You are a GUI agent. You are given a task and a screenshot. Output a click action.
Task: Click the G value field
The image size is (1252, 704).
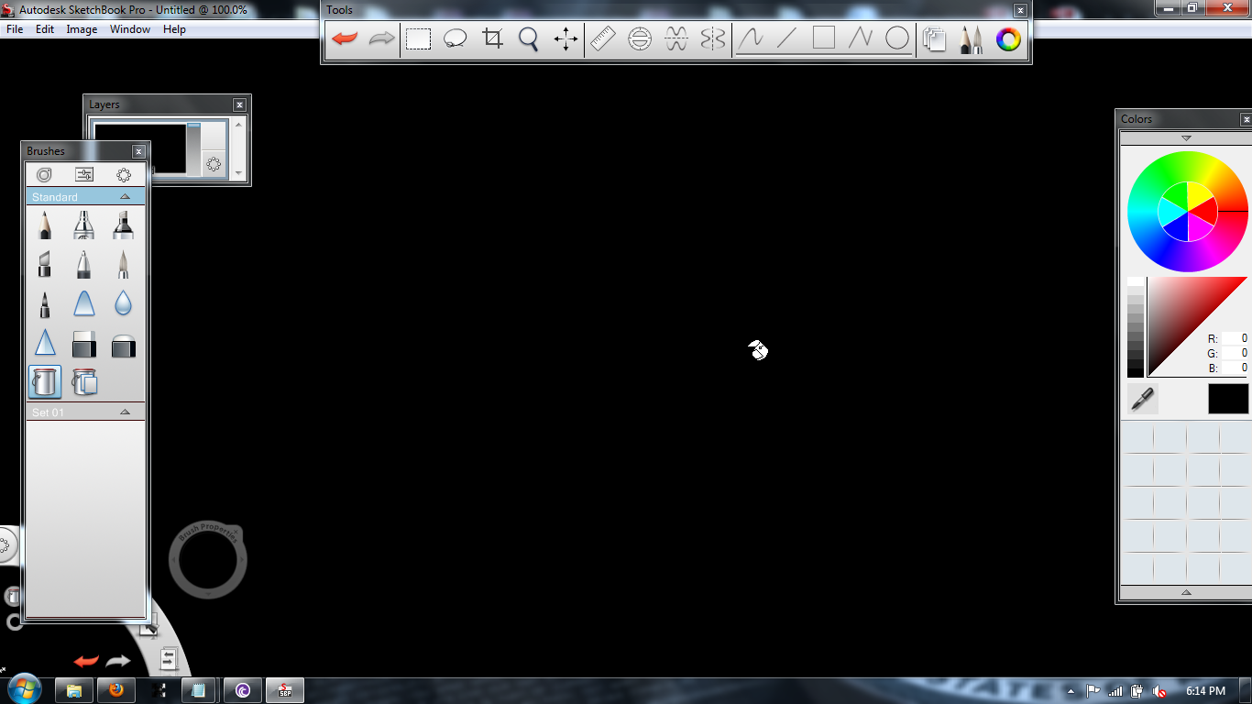pos(1235,353)
